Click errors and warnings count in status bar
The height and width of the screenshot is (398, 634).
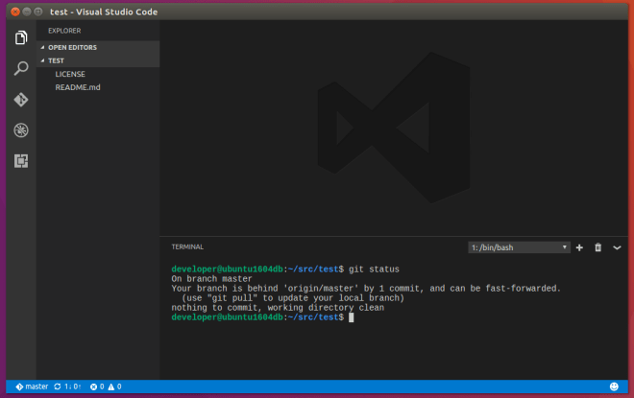pos(106,386)
